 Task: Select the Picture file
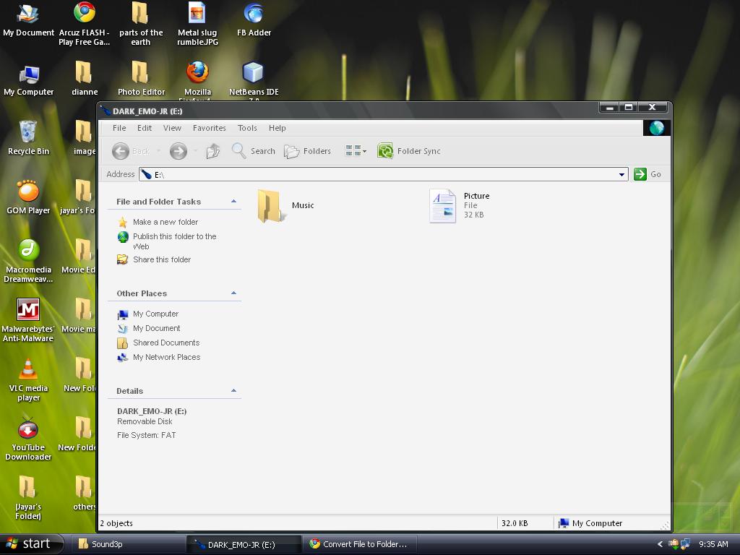click(442, 205)
